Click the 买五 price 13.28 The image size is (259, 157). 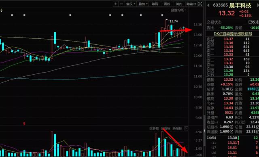click(x=228, y=75)
